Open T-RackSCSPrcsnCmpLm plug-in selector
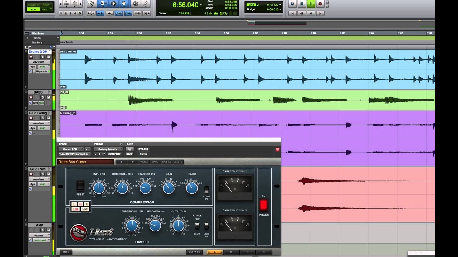Image resolution: width=458 pixels, height=257 pixels. coord(74,154)
